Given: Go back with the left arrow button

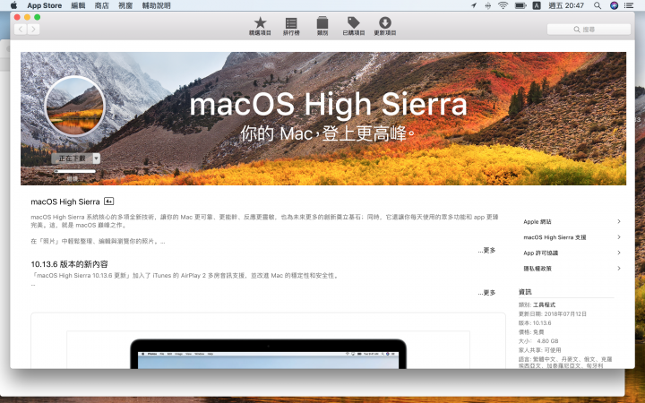Looking at the screenshot, I should point(21,30).
